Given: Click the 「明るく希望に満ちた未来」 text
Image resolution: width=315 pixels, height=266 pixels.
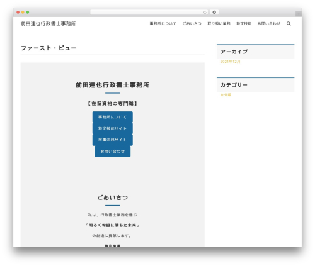Looking at the screenshot, I should [x=113, y=225].
